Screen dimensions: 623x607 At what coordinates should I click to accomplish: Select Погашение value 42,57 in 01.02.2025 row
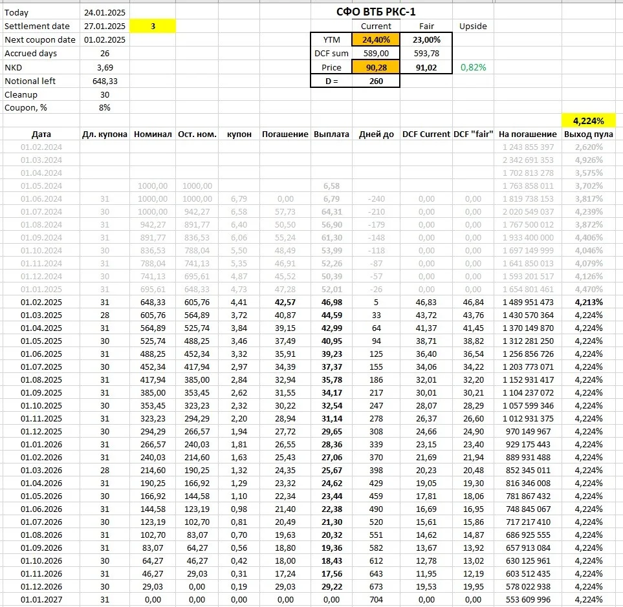coord(285,302)
